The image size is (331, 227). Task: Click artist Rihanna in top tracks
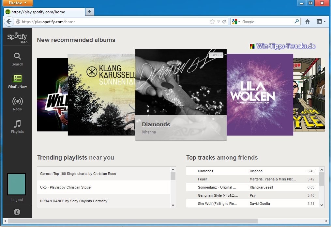click(256, 171)
